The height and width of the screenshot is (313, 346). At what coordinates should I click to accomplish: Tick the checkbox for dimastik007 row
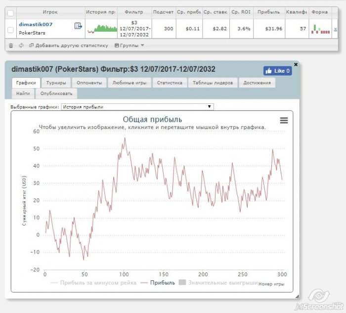pyautogui.click(x=10, y=30)
